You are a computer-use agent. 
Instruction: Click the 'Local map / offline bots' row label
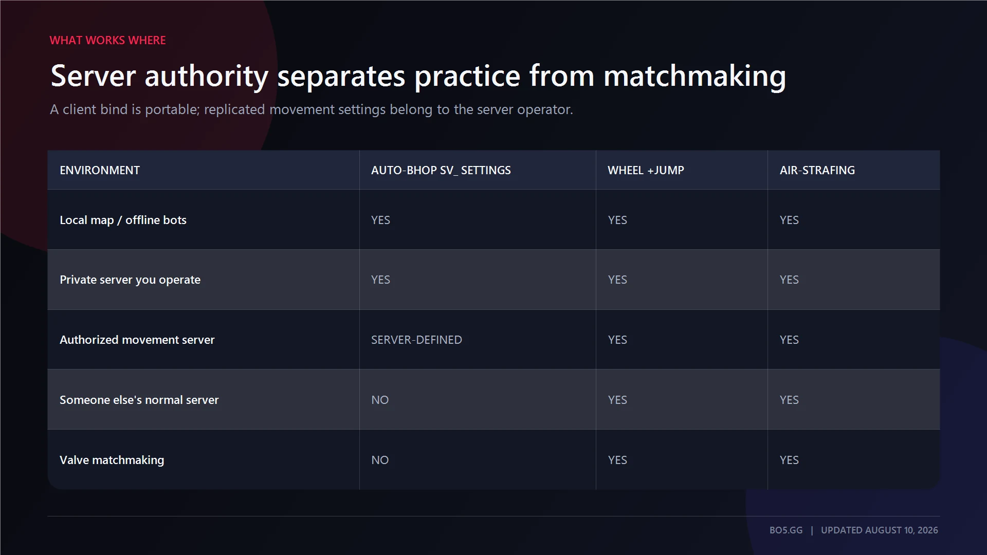click(x=123, y=220)
